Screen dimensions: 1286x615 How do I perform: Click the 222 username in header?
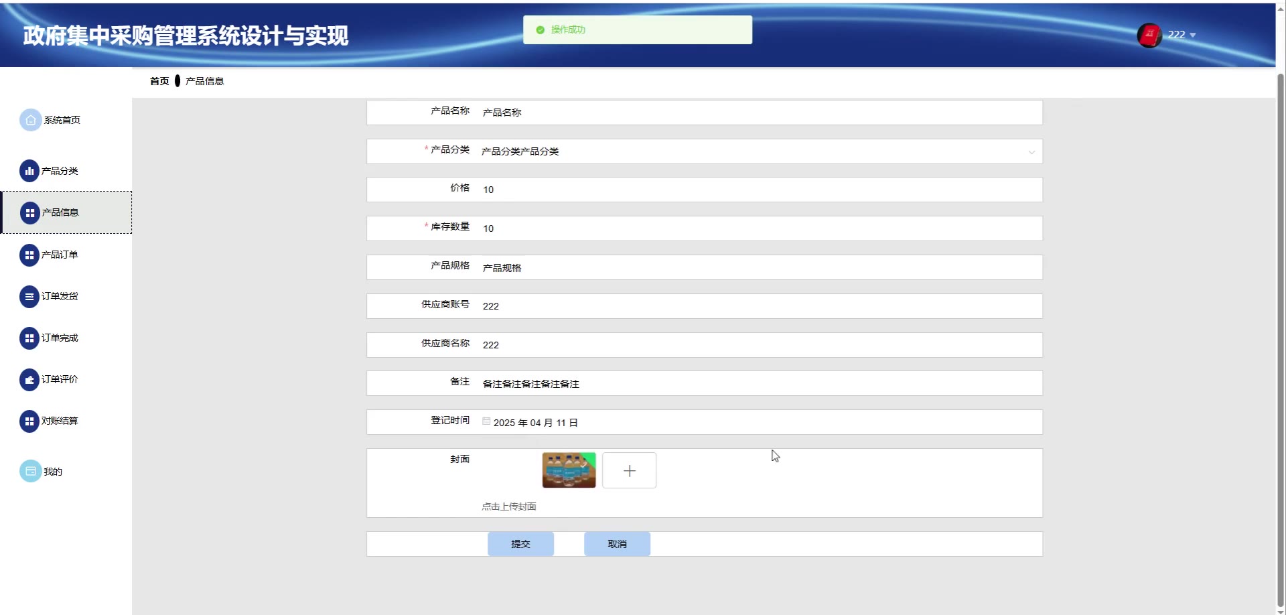(x=1176, y=35)
